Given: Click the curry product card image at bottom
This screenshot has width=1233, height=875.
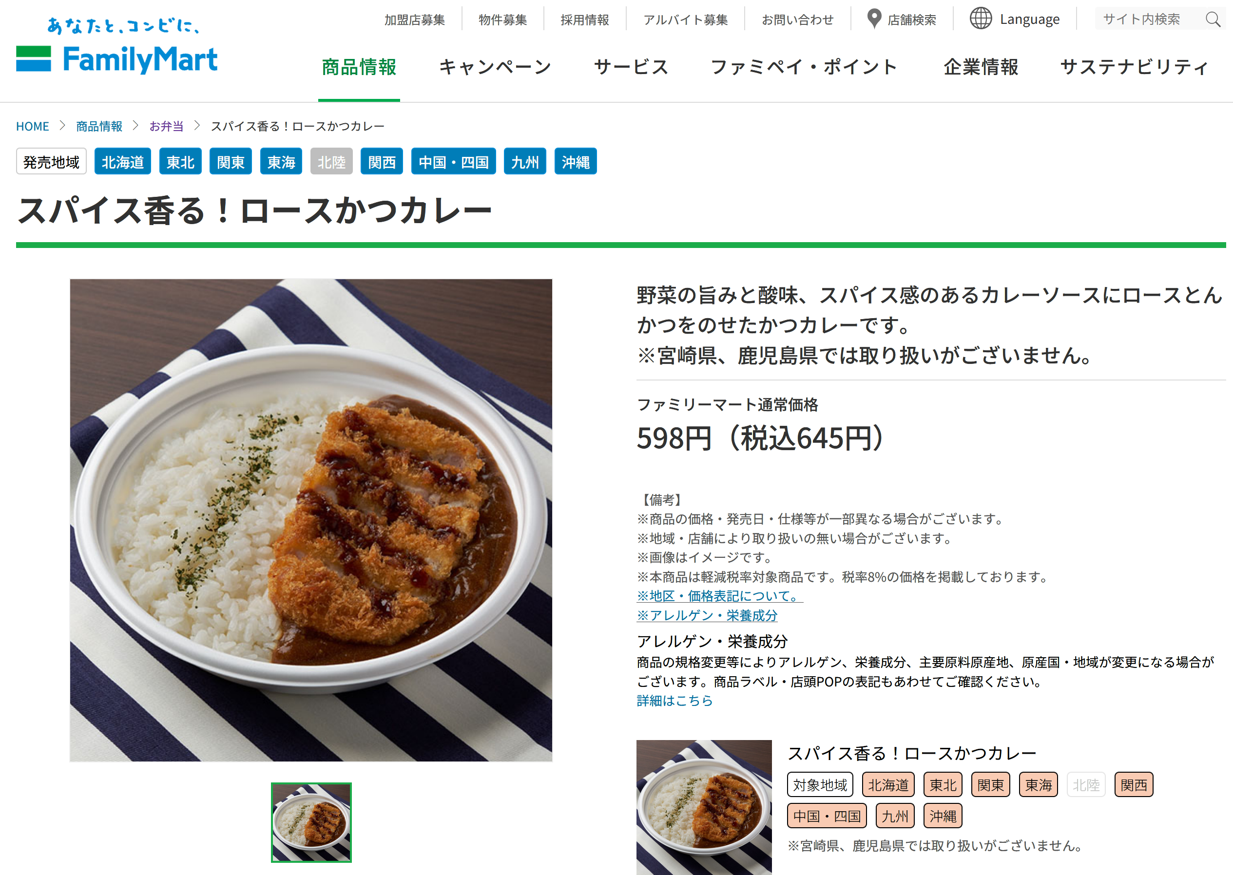Looking at the screenshot, I should pos(704,807).
